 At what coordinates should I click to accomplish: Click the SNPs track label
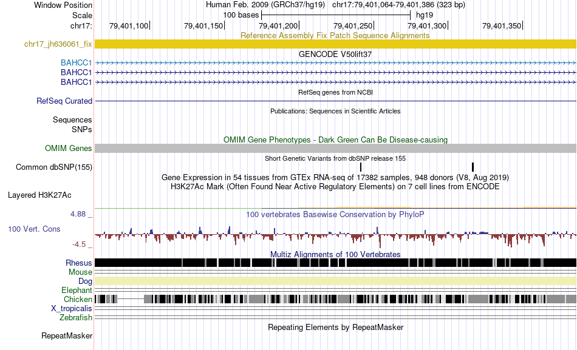point(82,129)
